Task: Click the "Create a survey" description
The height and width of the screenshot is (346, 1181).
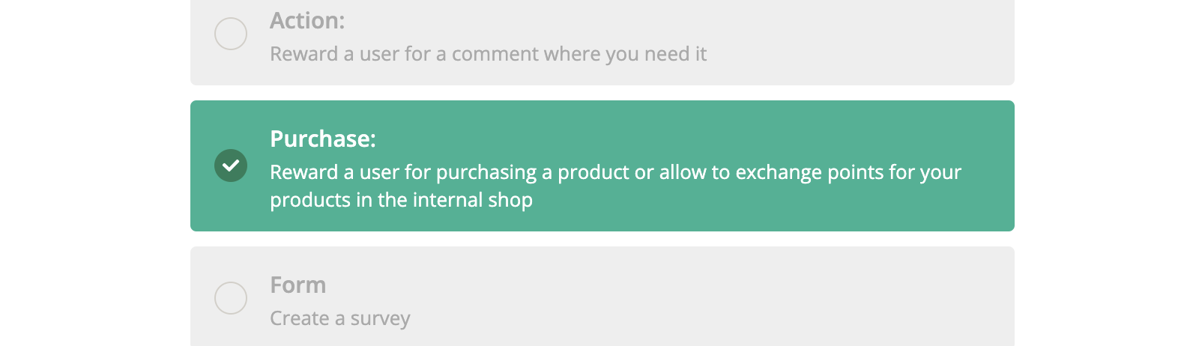Action: (x=340, y=318)
